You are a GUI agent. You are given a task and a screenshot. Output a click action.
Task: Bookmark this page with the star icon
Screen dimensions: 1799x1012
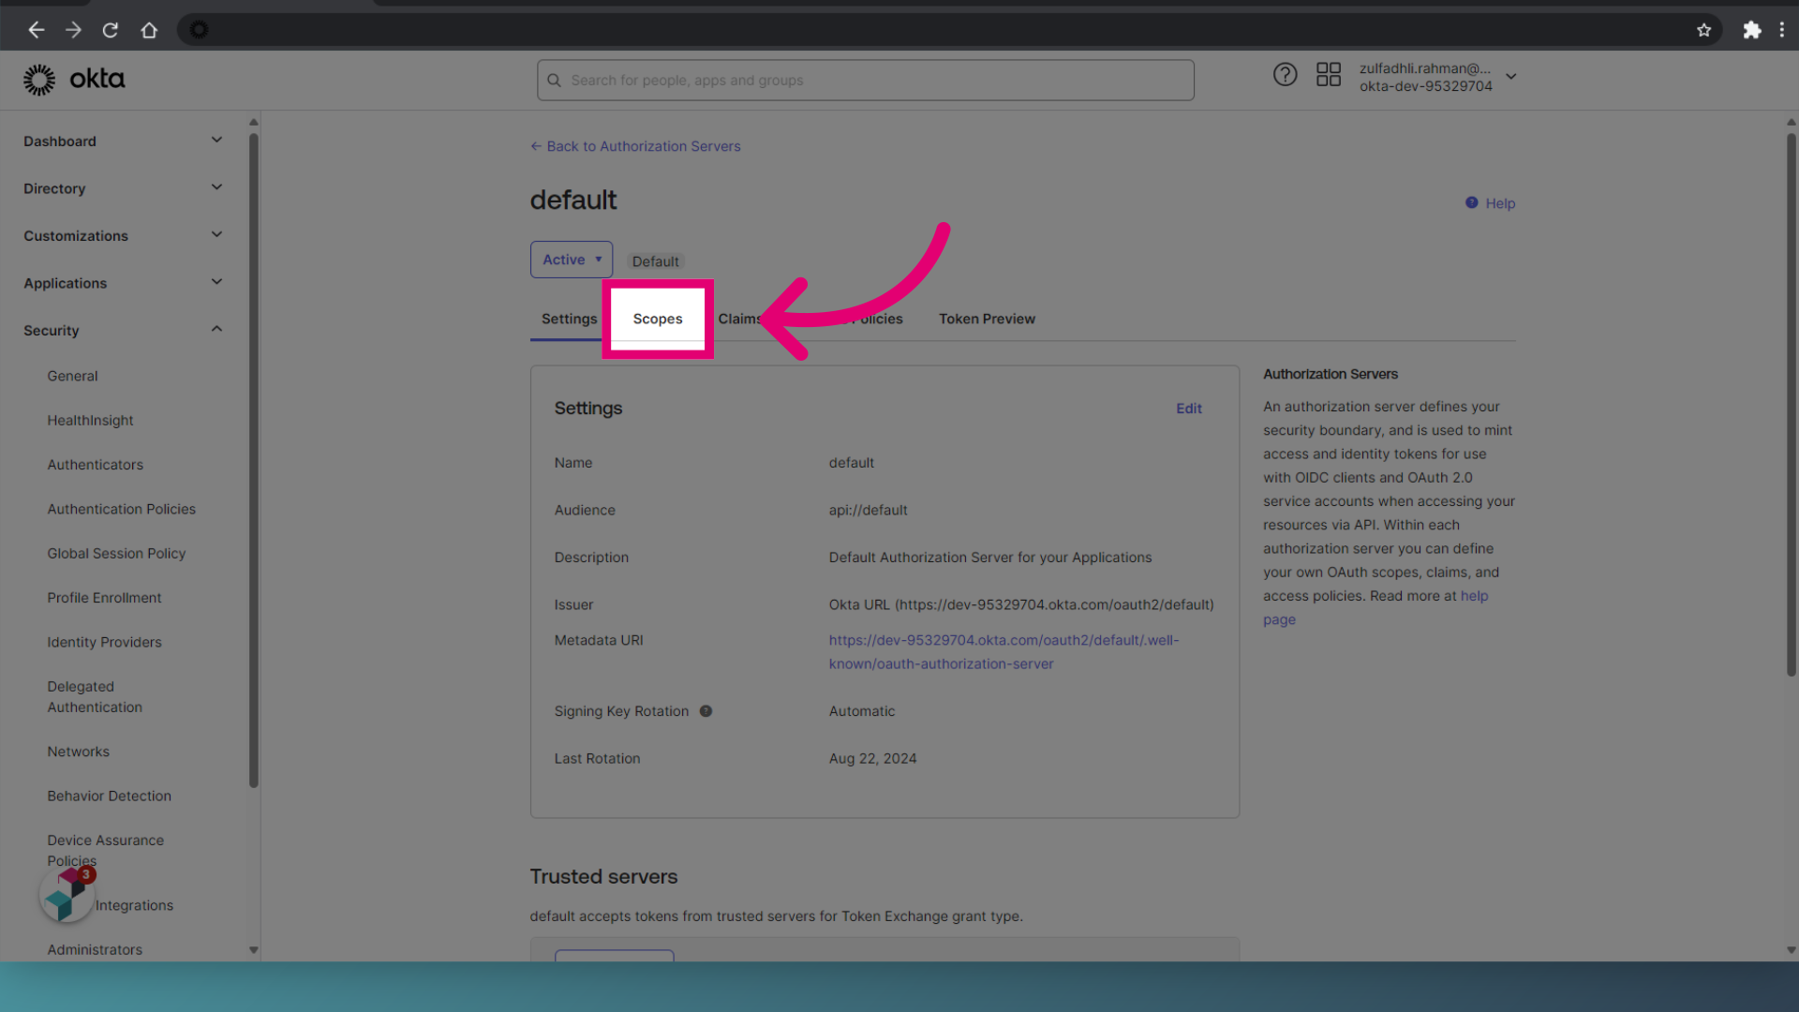(x=1704, y=30)
